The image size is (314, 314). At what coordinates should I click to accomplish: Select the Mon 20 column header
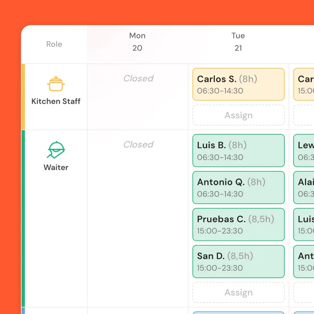pos(137,42)
